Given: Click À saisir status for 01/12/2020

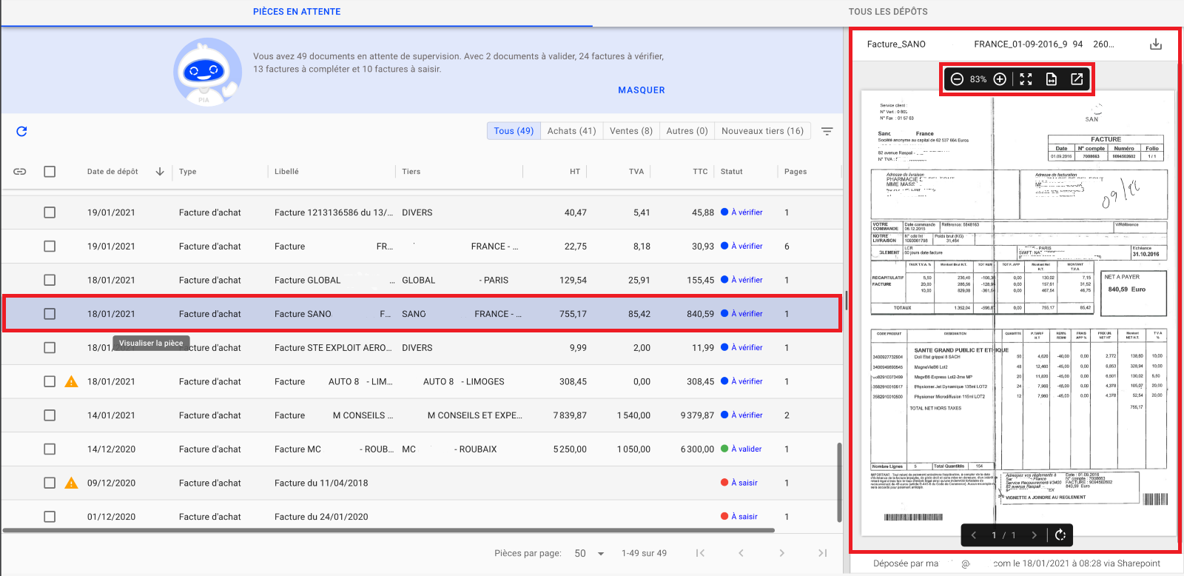Looking at the screenshot, I should [x=739, y=517].
